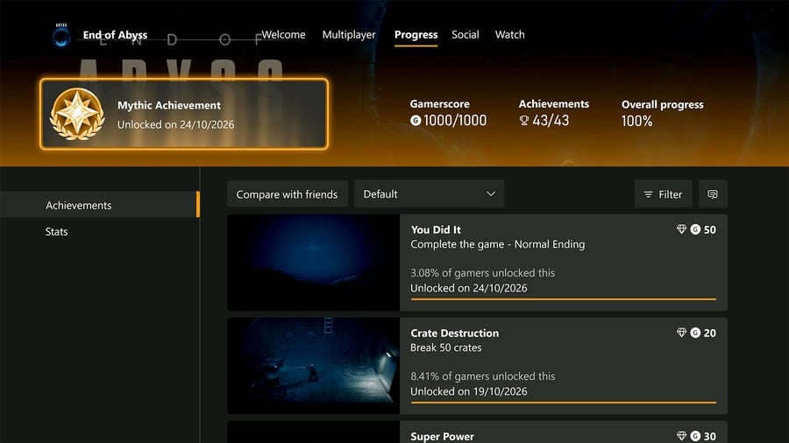Select the Progress tab
Screen dimensions: 789x443
coord(416,35)
